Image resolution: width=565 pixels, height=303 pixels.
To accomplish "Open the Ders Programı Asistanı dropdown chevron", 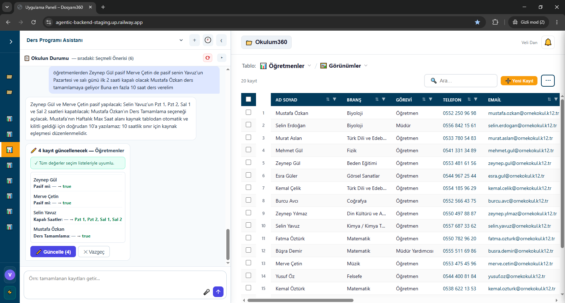I will [x=181, y=40].
